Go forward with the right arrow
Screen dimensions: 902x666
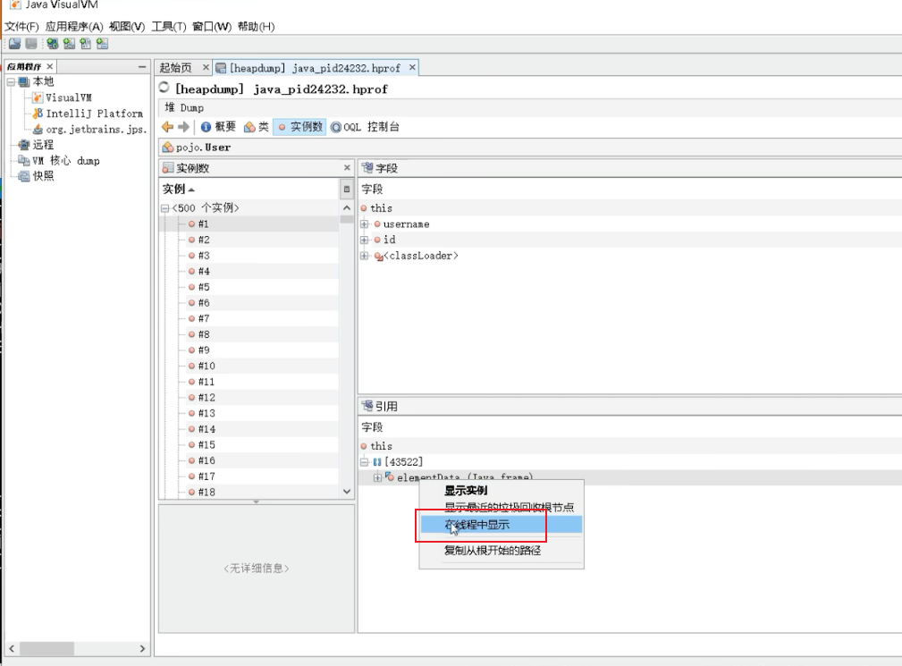(x=183, y=127)
